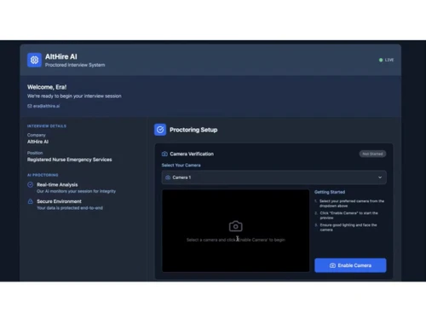Click the dropdown chevron arrow for camera

pyautogui.click(x=380, y=177)
